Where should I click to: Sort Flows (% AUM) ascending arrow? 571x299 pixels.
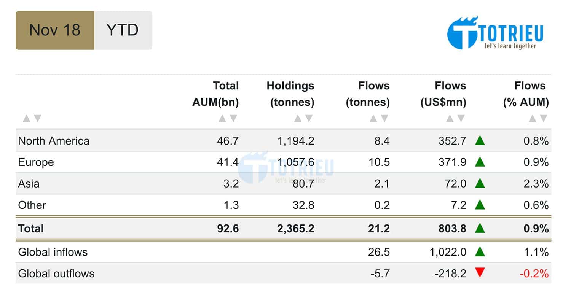[x=533, y=119]
